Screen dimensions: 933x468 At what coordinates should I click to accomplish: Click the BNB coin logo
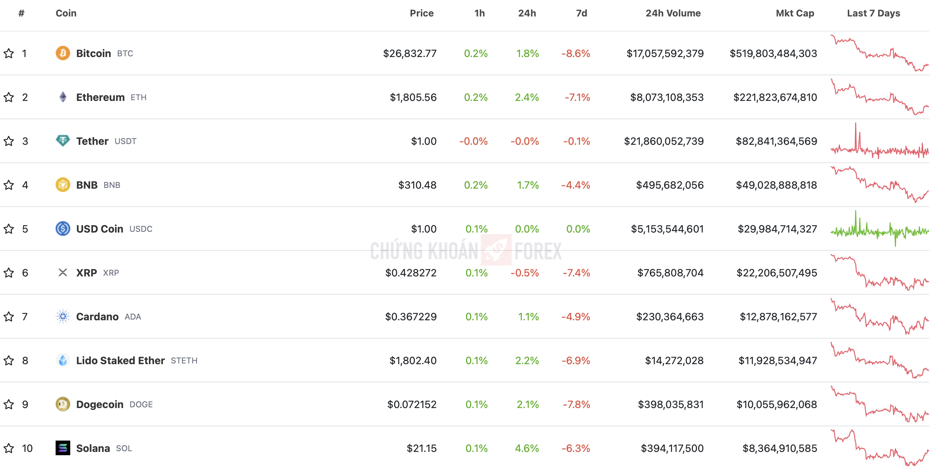(x=63, y=185)
